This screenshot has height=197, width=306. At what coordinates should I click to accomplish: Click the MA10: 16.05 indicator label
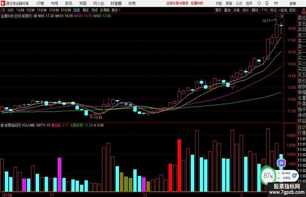click(x=64, y=16)
